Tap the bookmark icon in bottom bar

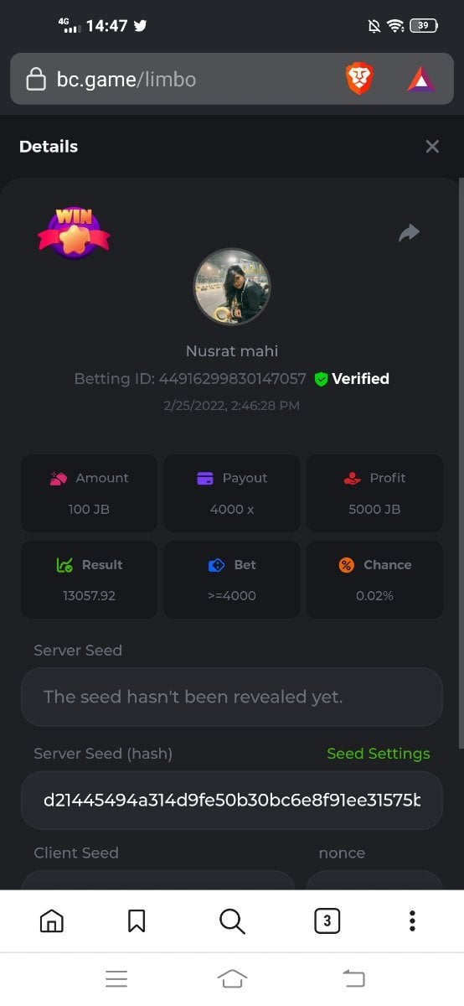point(137,920)
